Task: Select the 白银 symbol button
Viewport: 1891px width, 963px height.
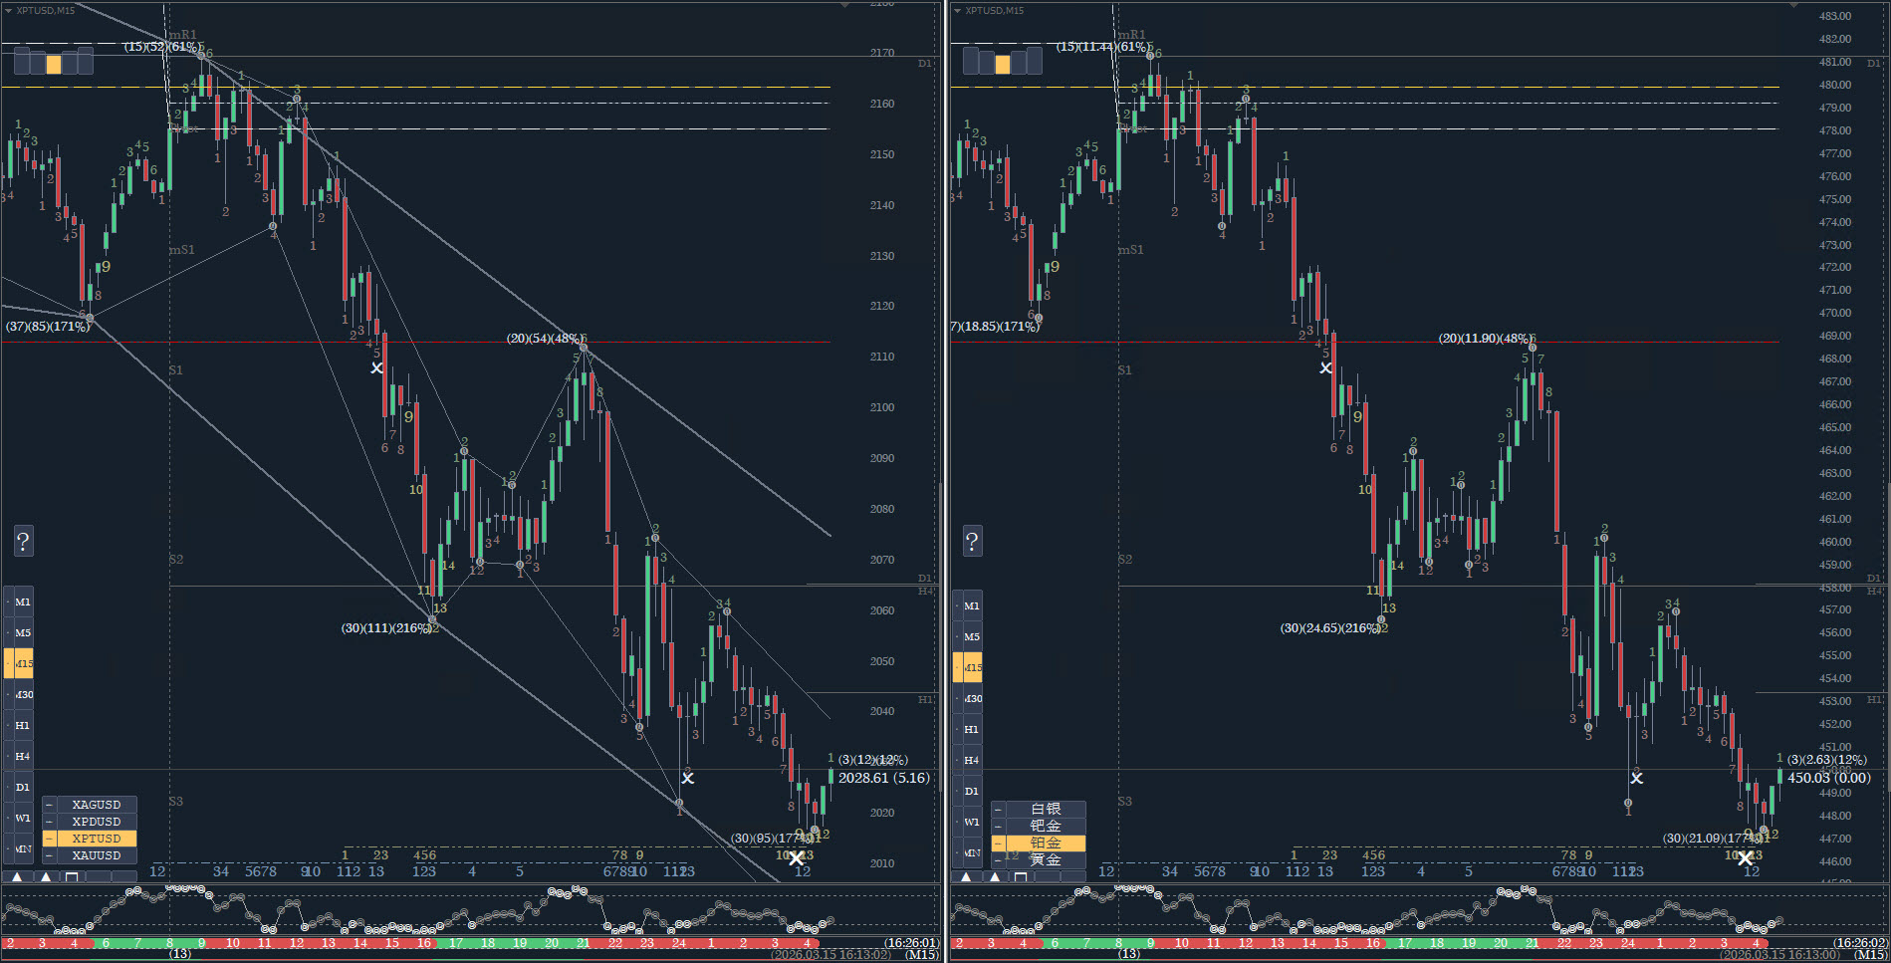Action: pos(1046,809)
